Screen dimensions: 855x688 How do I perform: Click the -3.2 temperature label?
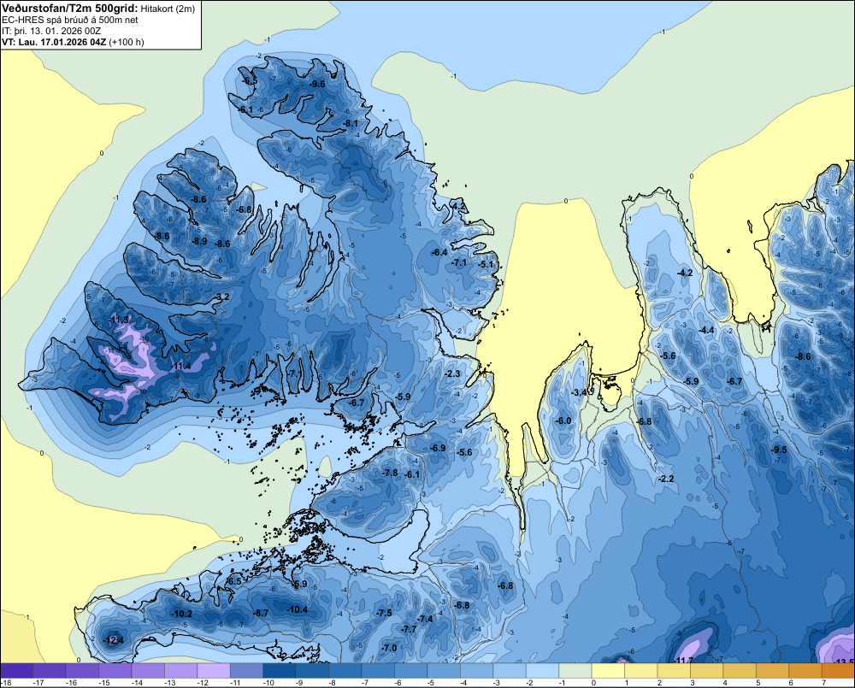[x=222, y=297]
